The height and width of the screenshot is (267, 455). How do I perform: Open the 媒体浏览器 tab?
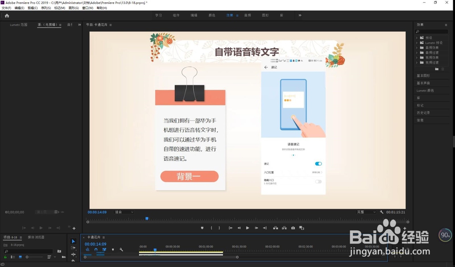point(36,237)
